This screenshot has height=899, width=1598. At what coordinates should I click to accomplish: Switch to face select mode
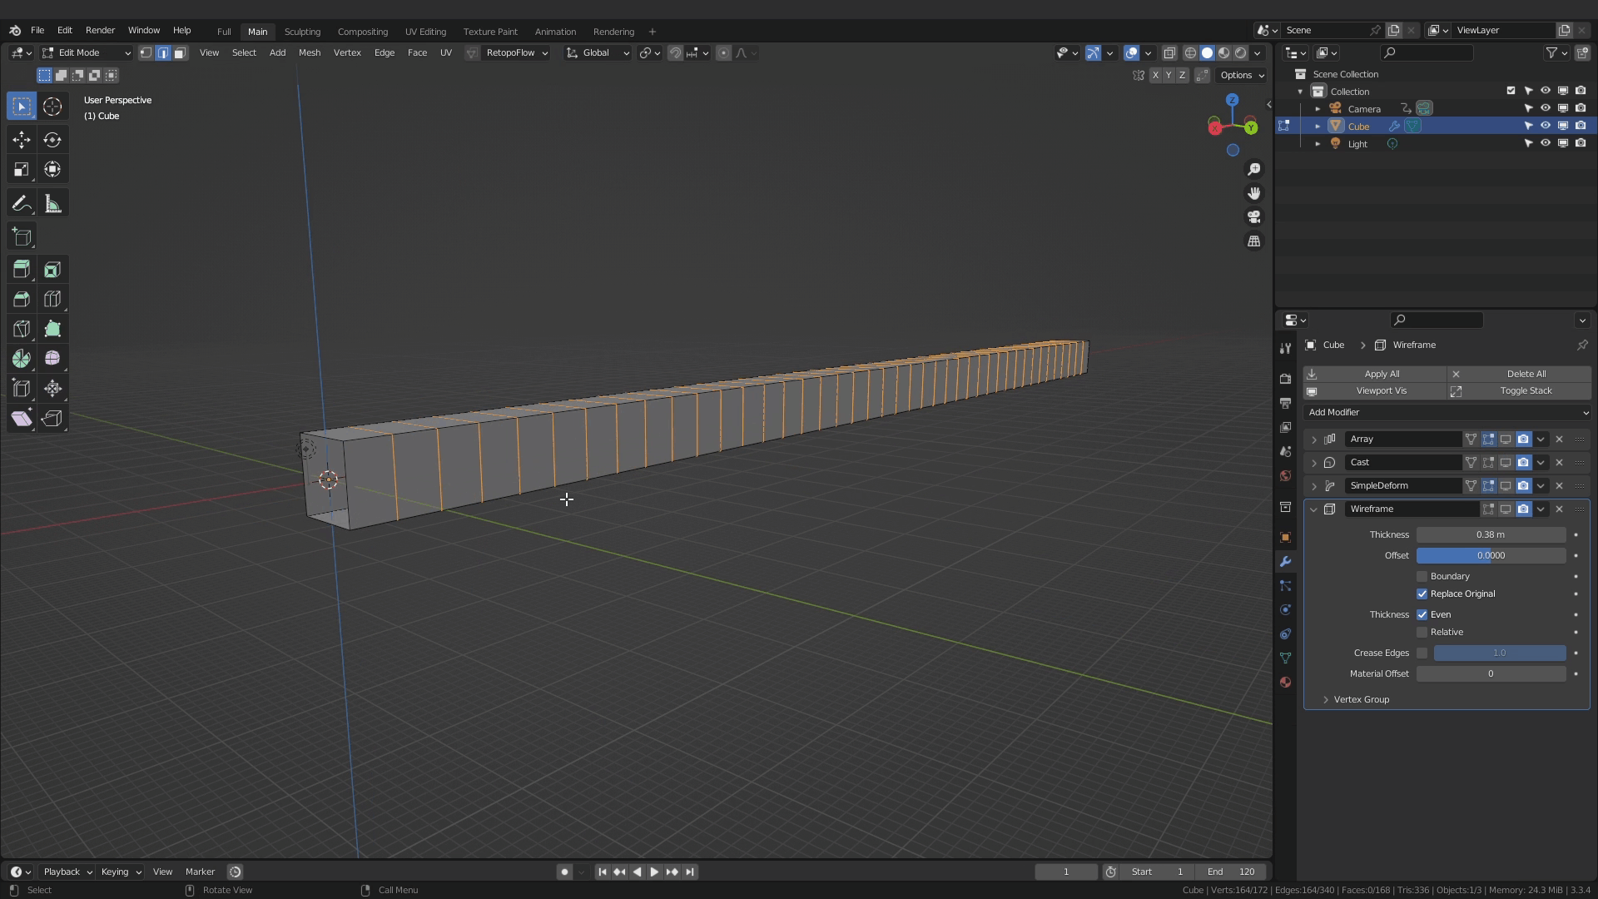coord(180,52)
